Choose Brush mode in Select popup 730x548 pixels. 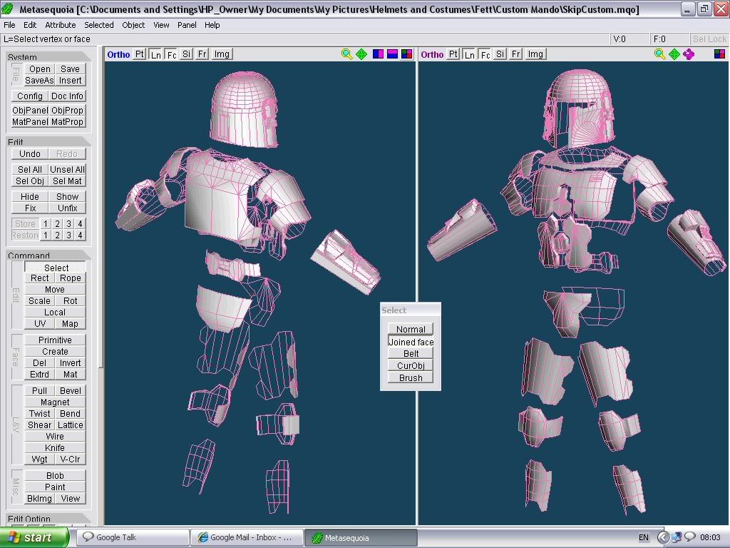point(411,378)
